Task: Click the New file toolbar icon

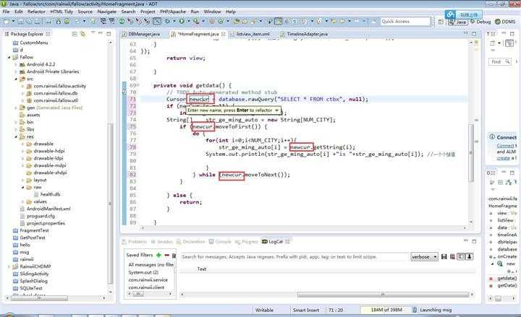Action: pyautogui.click(x=7, y=22)
